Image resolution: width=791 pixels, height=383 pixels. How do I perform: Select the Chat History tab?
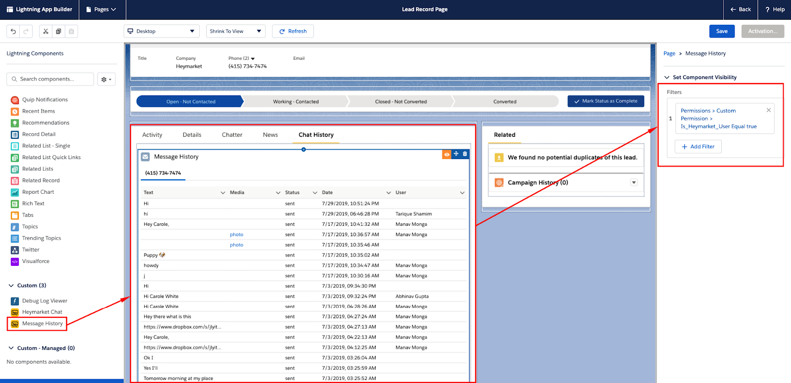point(316,135)
